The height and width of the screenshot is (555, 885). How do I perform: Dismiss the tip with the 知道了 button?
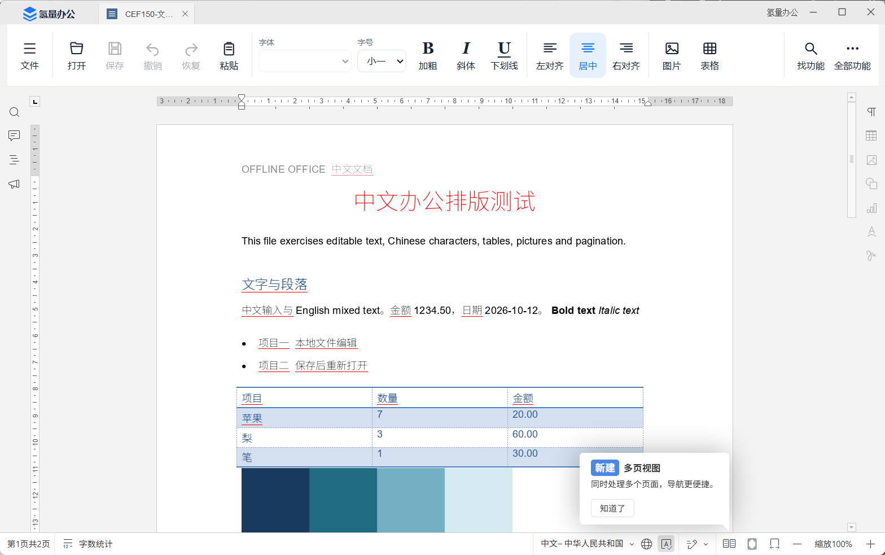tap(612, 508)
